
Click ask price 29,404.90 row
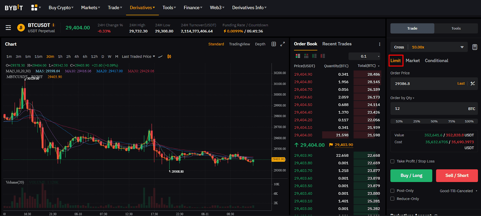(x=337, y=74)
